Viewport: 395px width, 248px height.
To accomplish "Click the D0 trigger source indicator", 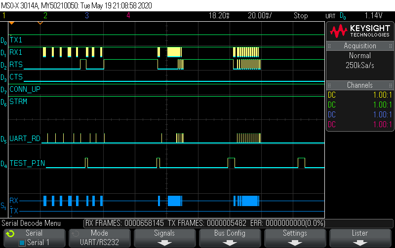I will tap(343, 16).
